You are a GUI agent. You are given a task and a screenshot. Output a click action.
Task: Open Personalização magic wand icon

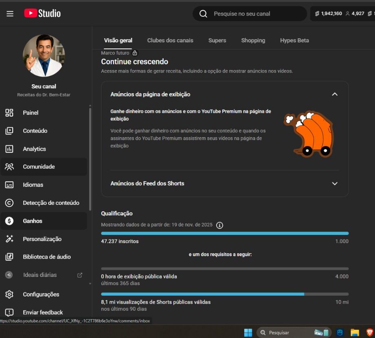[x=9, y=239]
